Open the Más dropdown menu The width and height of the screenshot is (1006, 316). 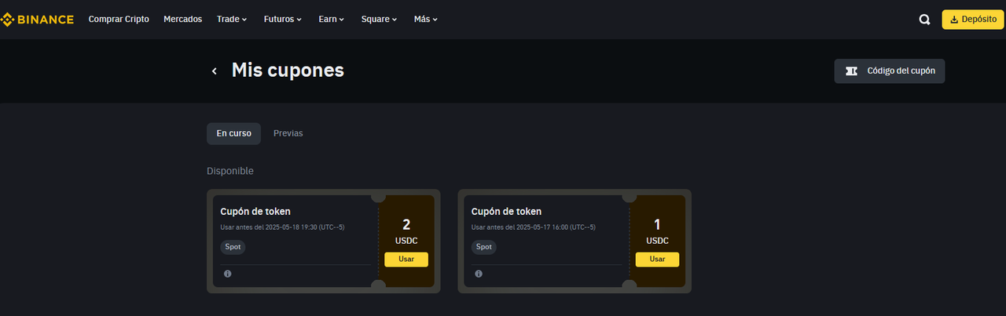tap(426, 19)
